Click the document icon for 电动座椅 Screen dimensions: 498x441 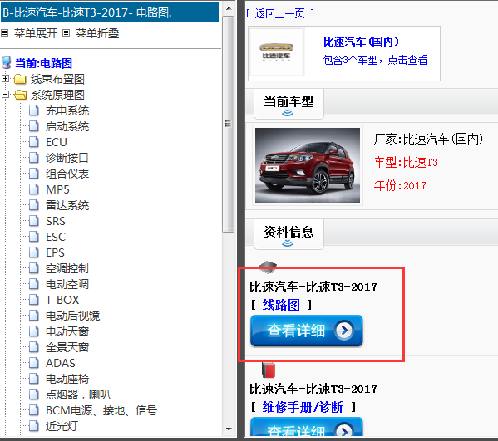(33, 379)
